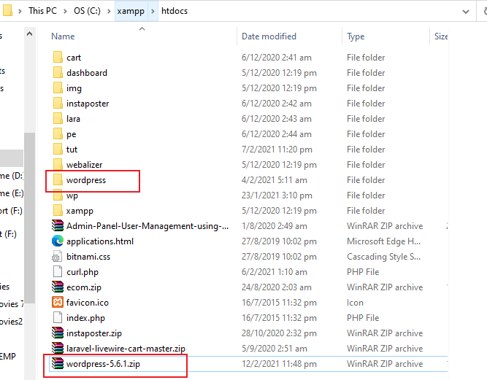Click the img folder icon
Image resolution: width=487 pixels, height=380 pixels.
pyautogui.click(x=58, y=88)
